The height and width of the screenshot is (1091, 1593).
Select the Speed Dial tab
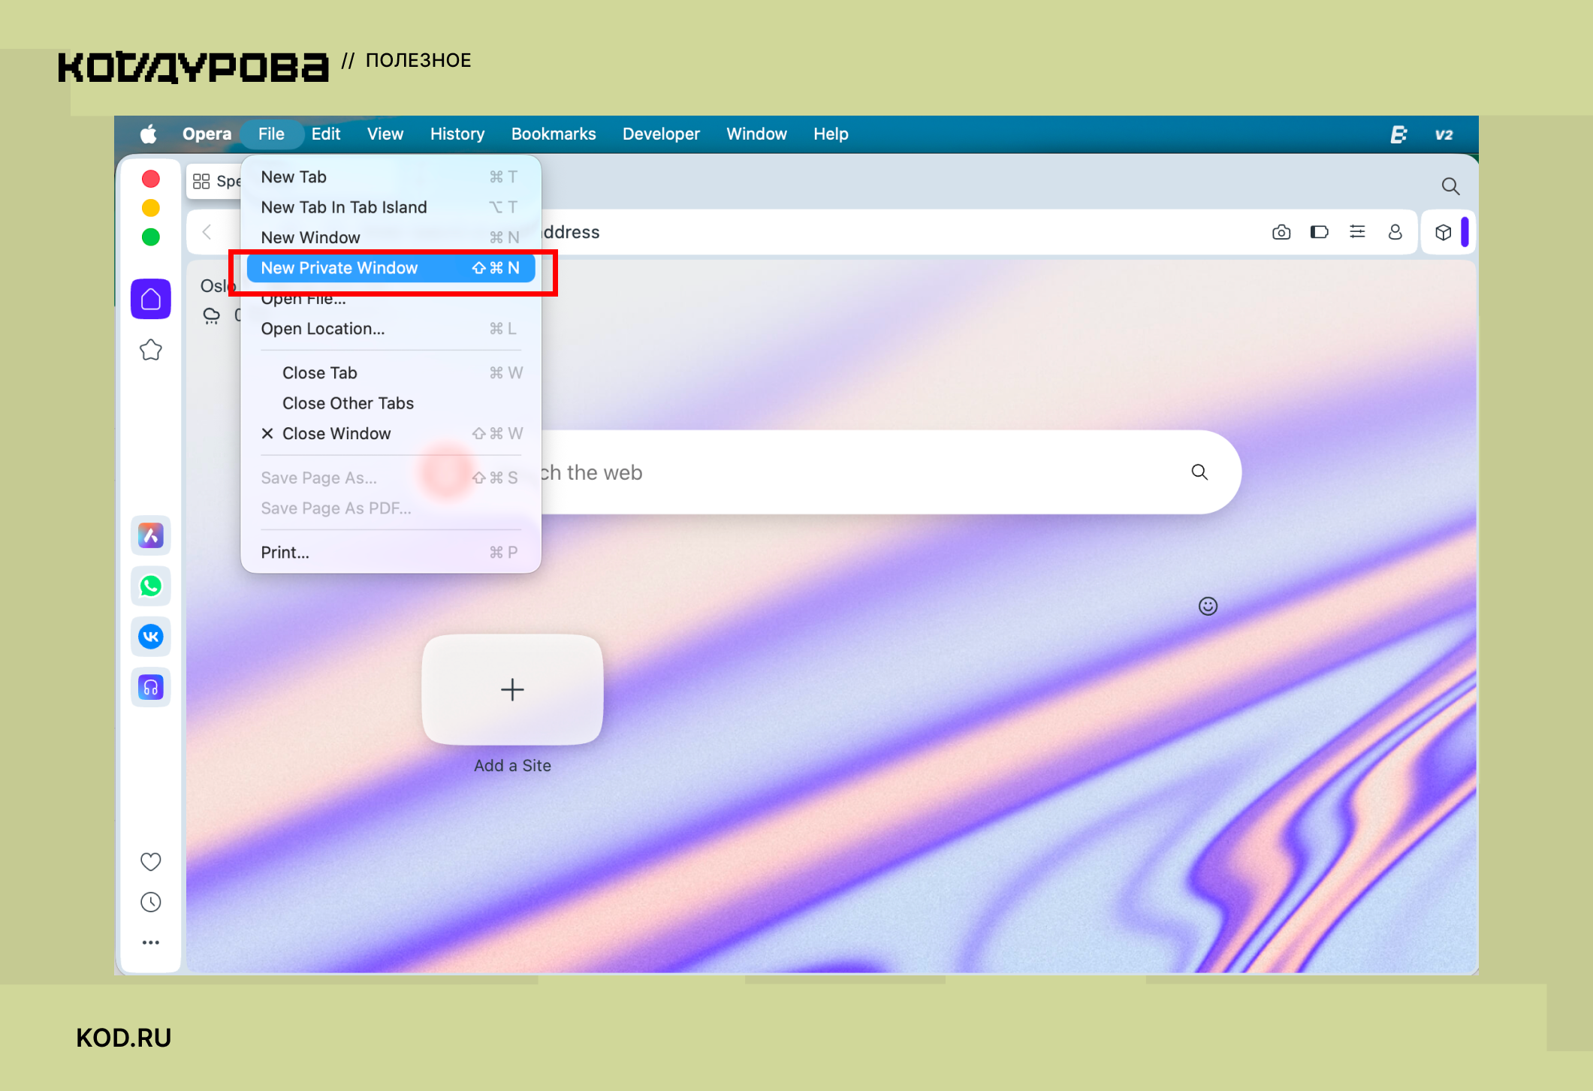(215, 182)
